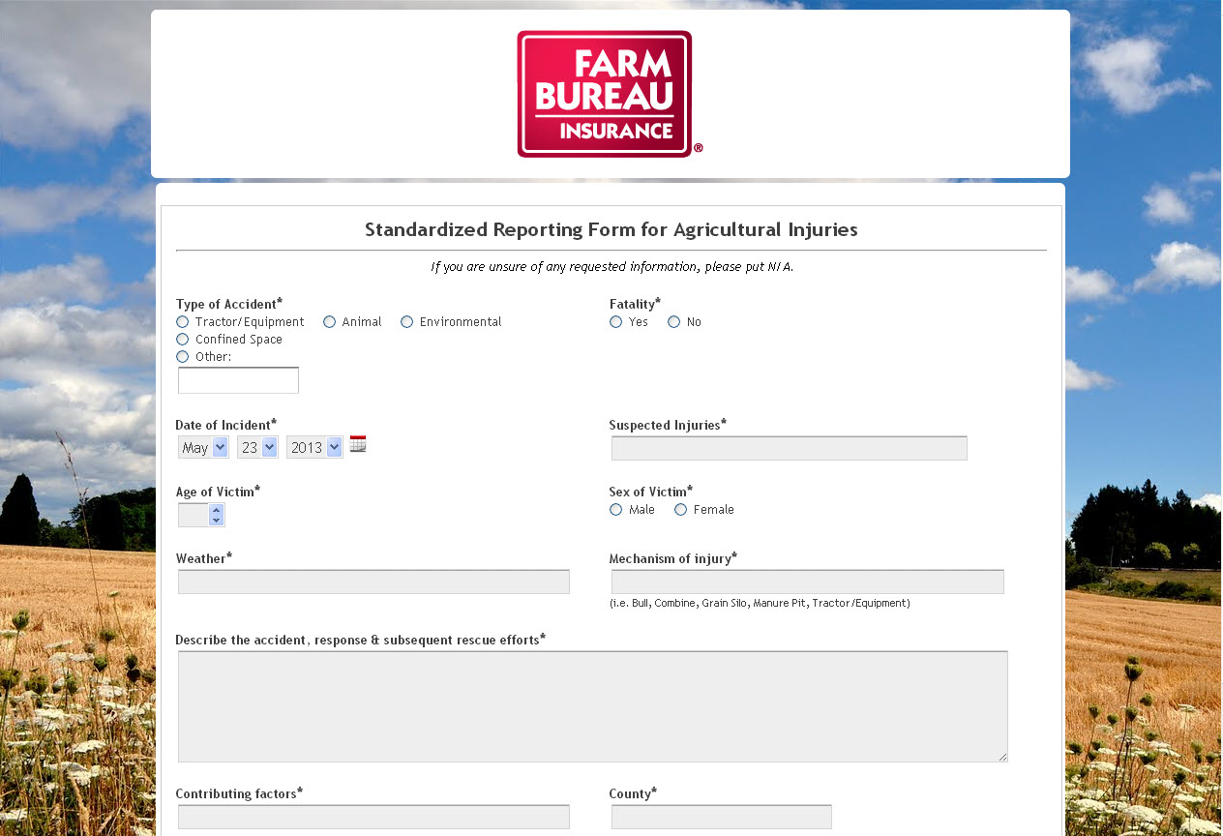
Task: Click the Farm Bureau Insurance logo
Action: click(605, 94)
